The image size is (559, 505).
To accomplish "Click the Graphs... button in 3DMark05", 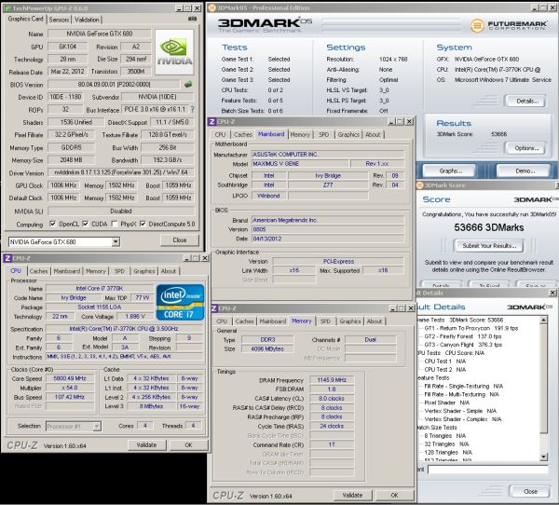I will tap(450, 171).
